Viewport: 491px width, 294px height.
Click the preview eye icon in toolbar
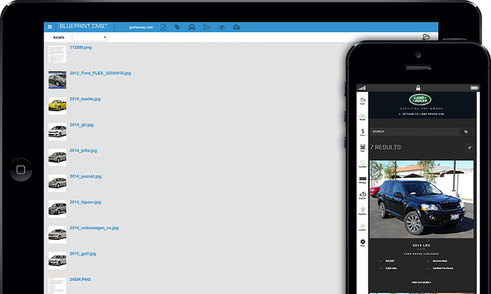pos(222,27)
